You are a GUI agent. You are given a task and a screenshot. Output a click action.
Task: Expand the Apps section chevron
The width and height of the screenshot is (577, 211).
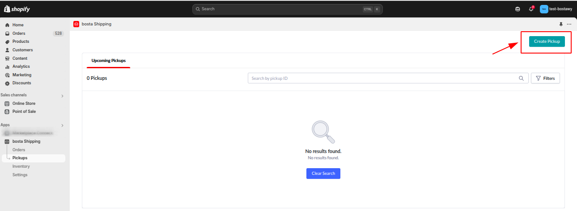tap(62, 125)
